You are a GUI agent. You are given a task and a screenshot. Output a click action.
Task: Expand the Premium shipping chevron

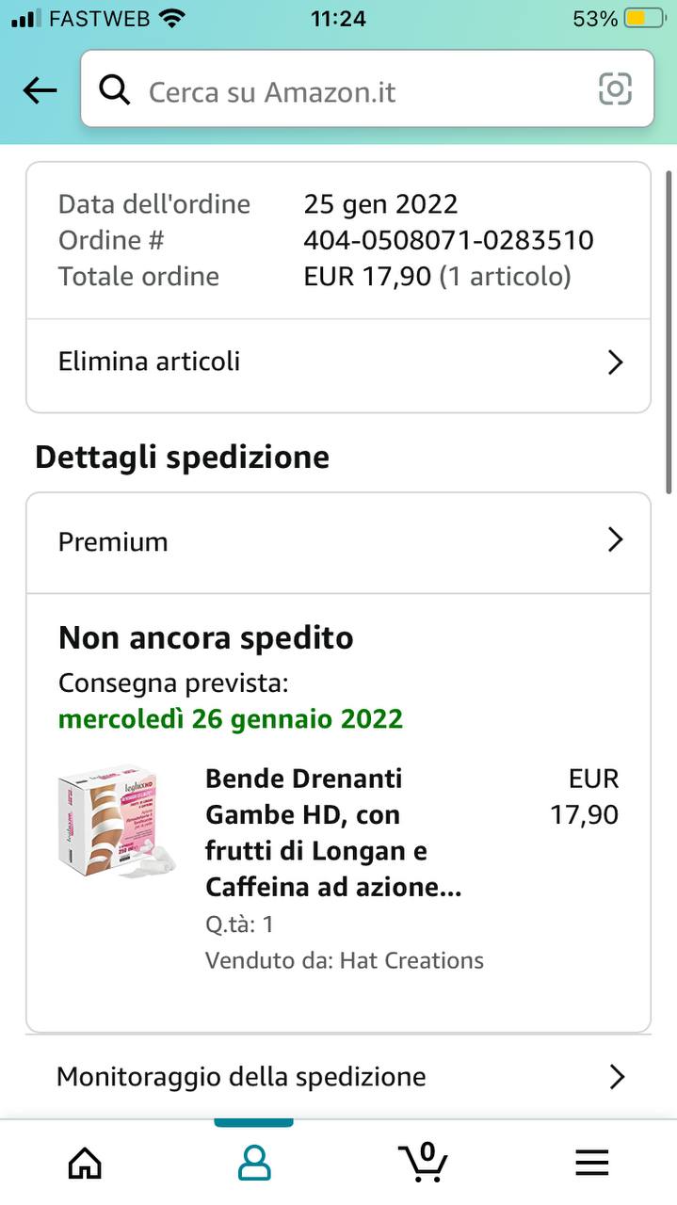(x=616, y=539)
